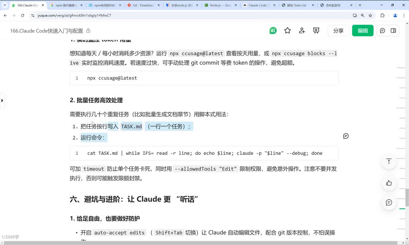Image resolution: width=409 pixels, height=245 pixels.
Task: Click the back-to-top floating button
Action: (x=389, y=161)
